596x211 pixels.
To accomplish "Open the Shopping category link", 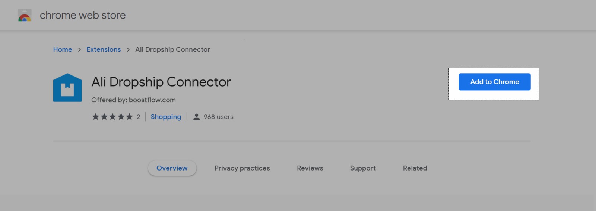I will [x=166, y=117].
